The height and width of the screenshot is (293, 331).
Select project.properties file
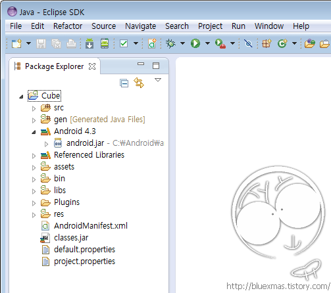78,261
